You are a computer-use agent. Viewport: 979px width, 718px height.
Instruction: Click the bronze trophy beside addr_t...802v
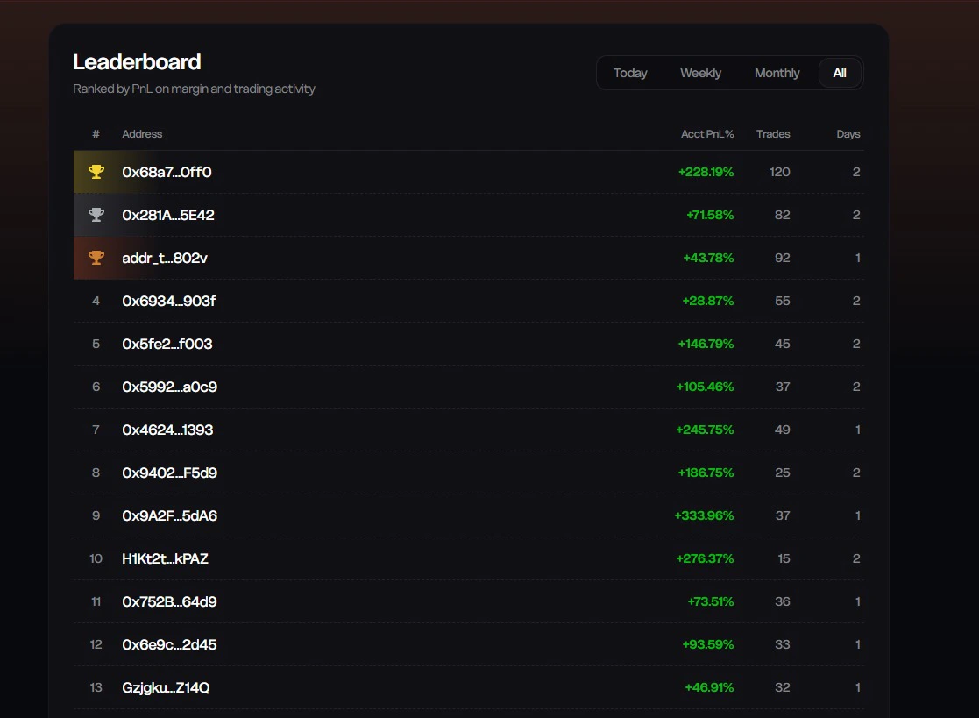coord(96,258)
